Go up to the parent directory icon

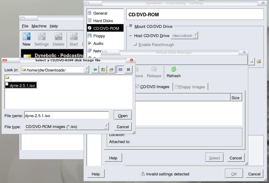[103, 70]
